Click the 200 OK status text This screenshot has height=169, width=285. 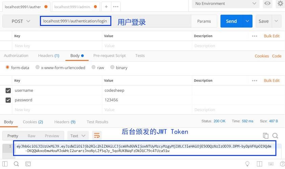tap(219, 121)
